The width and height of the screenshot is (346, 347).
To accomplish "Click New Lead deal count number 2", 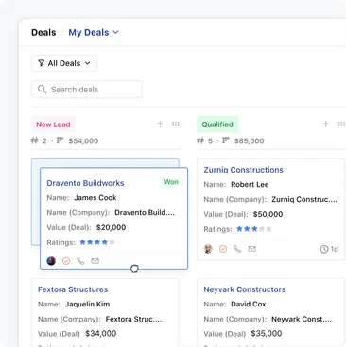I will coord(44,141).
